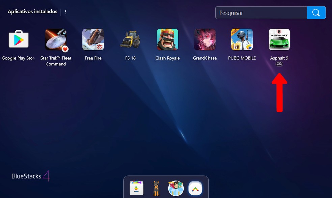This screenshot has height=198, width=332.
Task: Launch the FS 18 tractor game
Action: [x=130, y=39]
